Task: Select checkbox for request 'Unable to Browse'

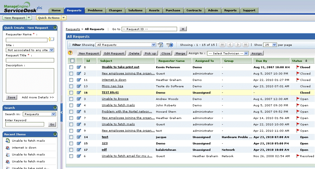Action: [x=71, y=99]
